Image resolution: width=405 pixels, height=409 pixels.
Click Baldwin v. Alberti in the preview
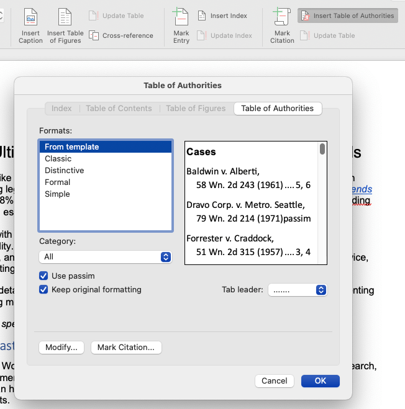[x=223, y=171]
